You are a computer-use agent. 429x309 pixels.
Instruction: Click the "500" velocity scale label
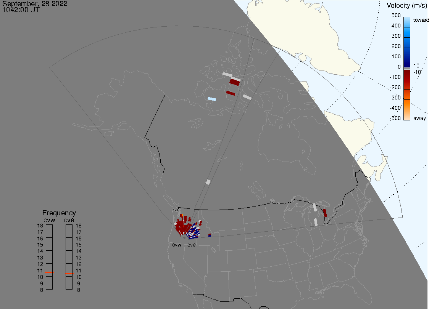(396, 15)
